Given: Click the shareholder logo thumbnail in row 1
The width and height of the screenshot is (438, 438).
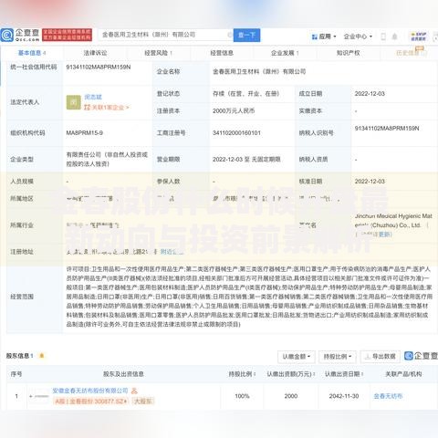Looking at the screenshot, I should (39, 396).
